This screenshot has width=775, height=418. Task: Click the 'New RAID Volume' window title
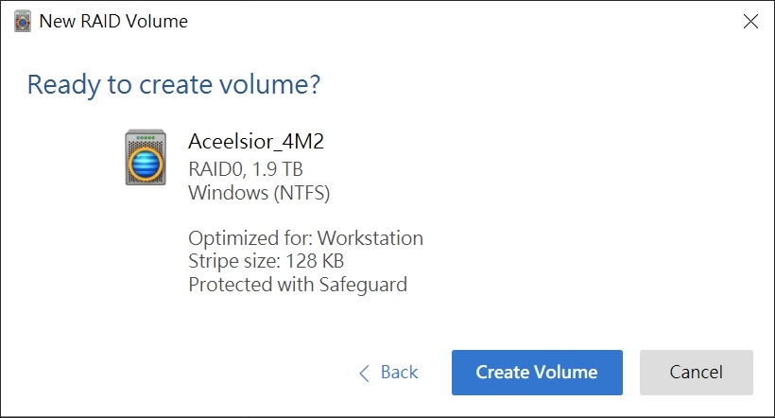tap(113, 21)
